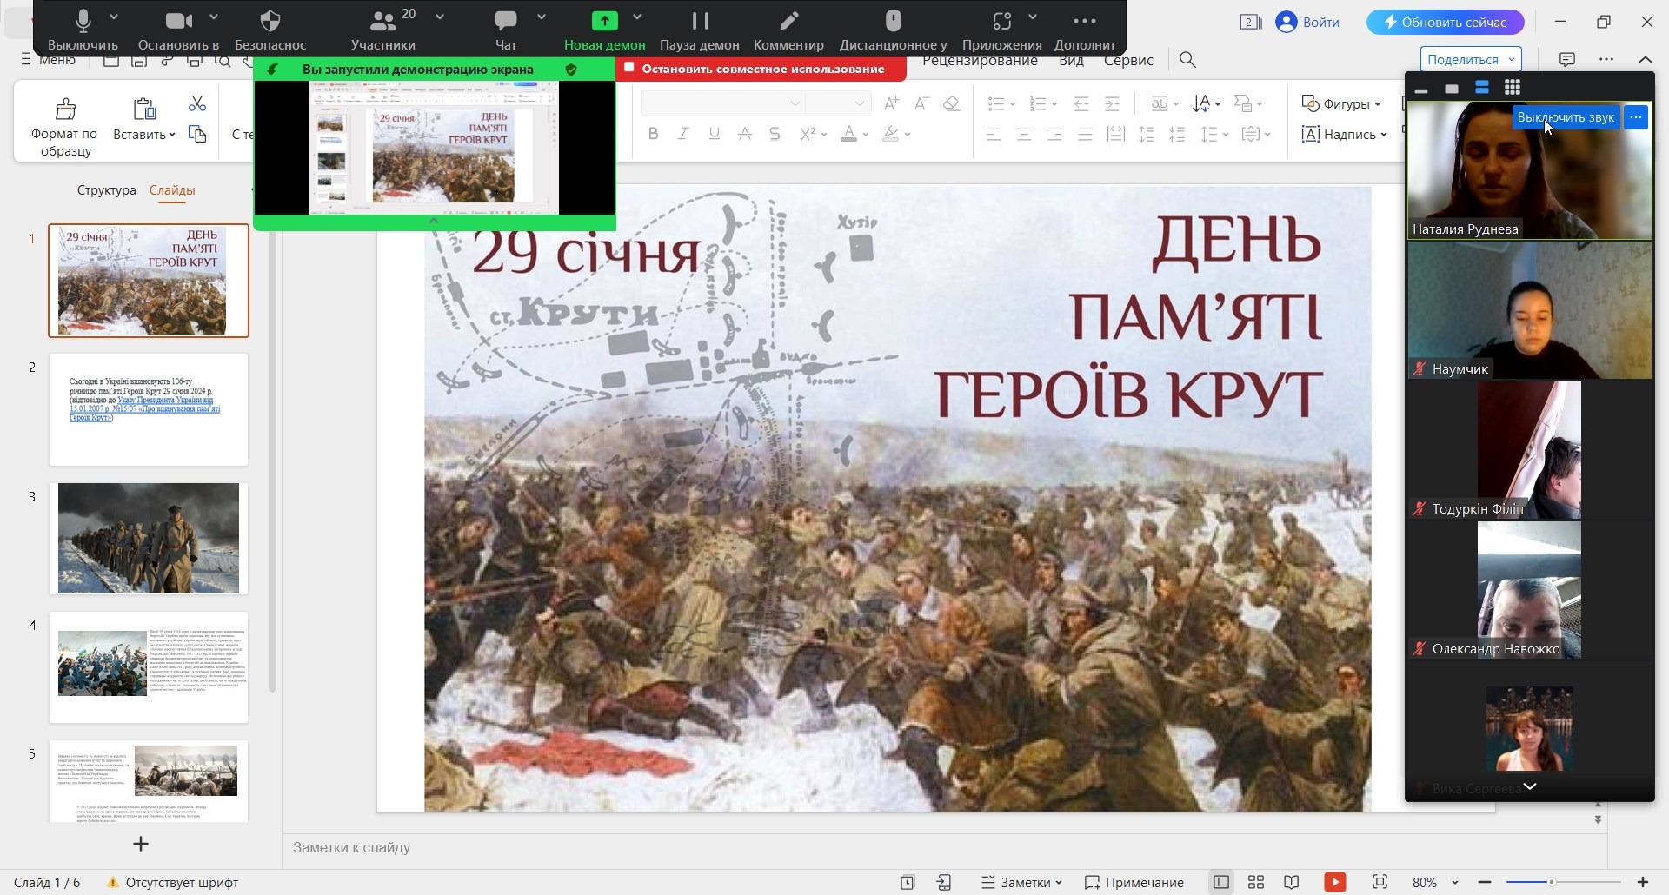Image resolution: width=1669 pixels, height=895 pixels.
Task: Open Zoom Chat
Action: coord(505,30)
